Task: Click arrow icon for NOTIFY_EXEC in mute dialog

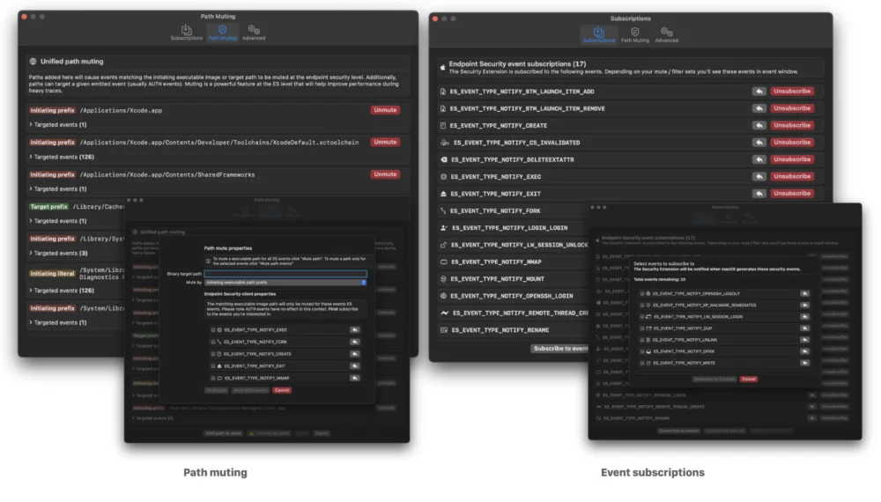Action: pyautogui.click(x=354, y=330)
